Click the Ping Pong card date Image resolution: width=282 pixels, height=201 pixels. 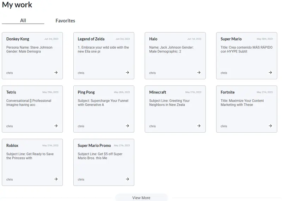pyautogui.click(x=122, y=92)
